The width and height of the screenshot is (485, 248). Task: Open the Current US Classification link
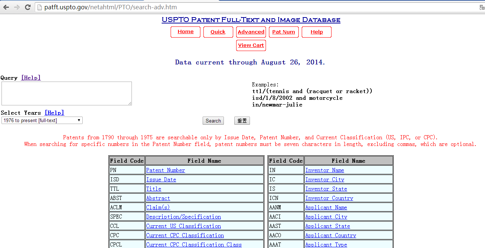pos(183,226)
